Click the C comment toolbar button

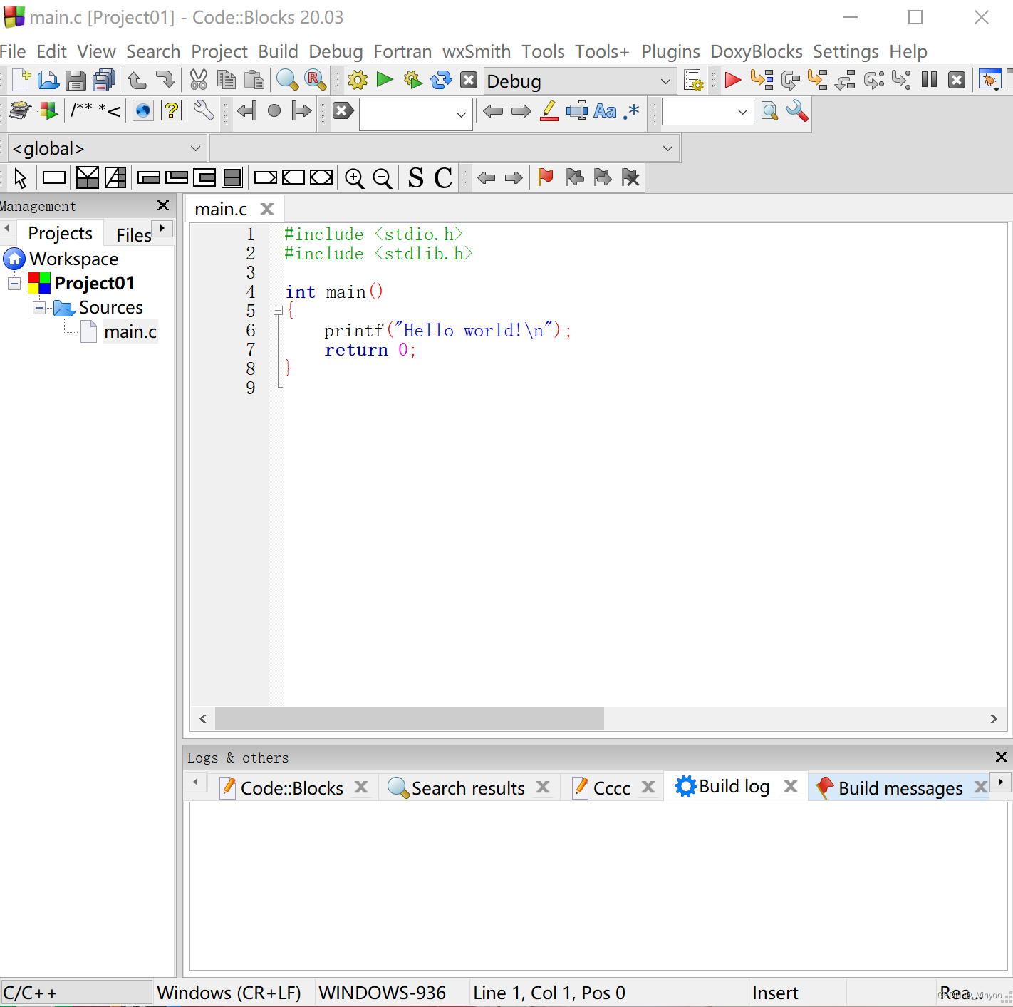coord(443,178)
